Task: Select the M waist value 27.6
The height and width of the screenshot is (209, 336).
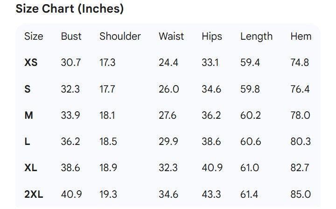Action: (x=168, y=115)
